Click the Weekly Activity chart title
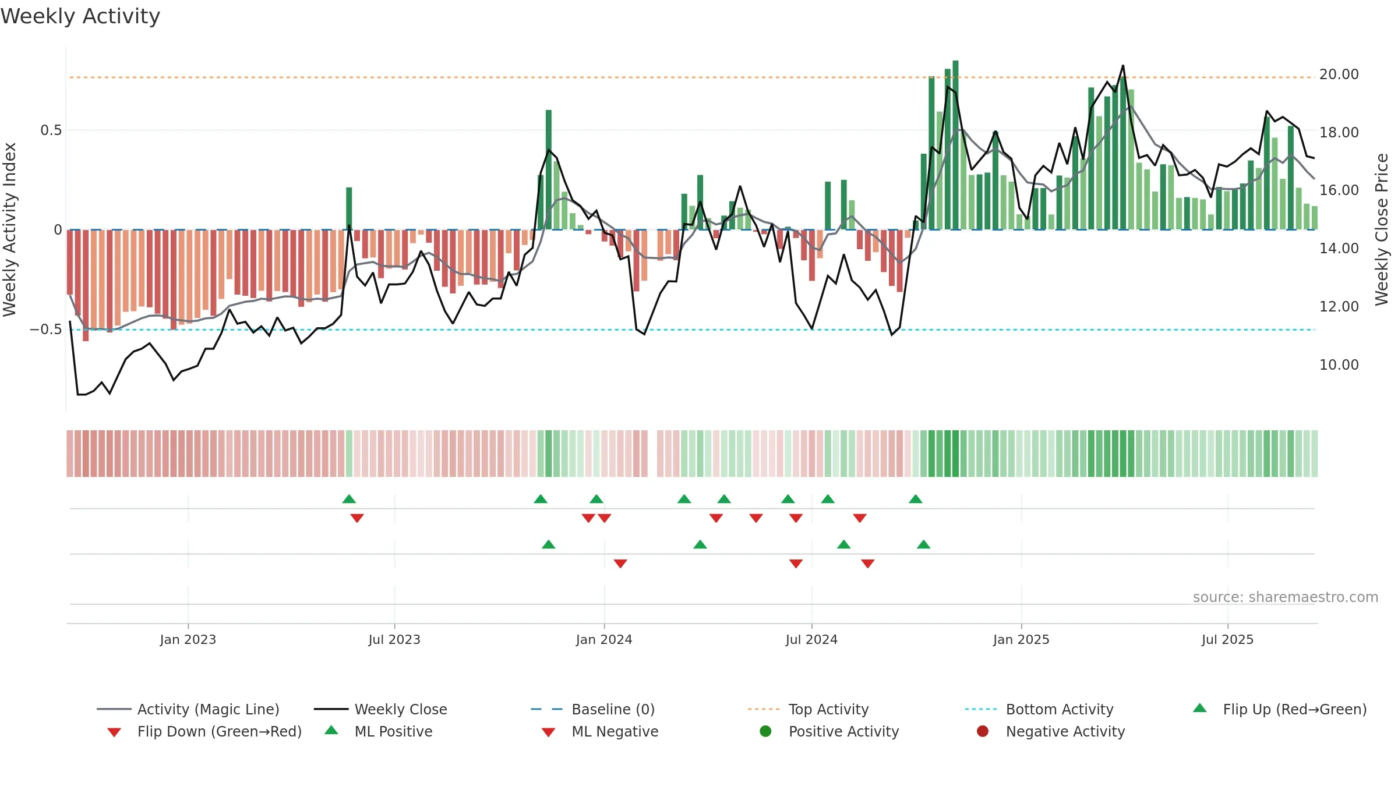1398x786 pixels. coord(80,16)
